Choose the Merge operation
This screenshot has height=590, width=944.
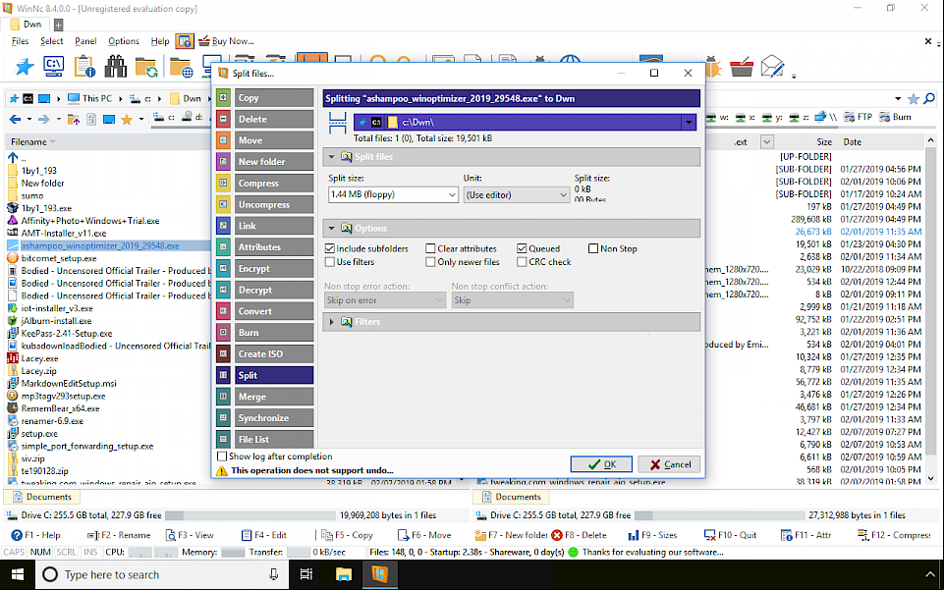pos(265,397)
